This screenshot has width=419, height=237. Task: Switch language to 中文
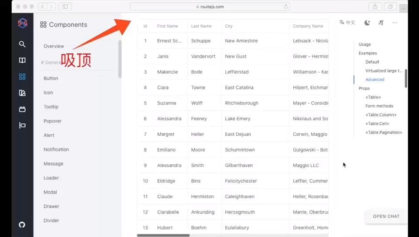(347, 23)
